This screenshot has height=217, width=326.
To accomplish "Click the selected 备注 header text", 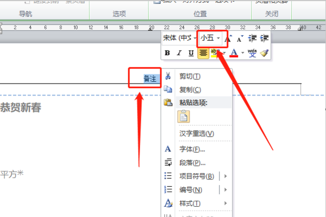I will (150, 79).
